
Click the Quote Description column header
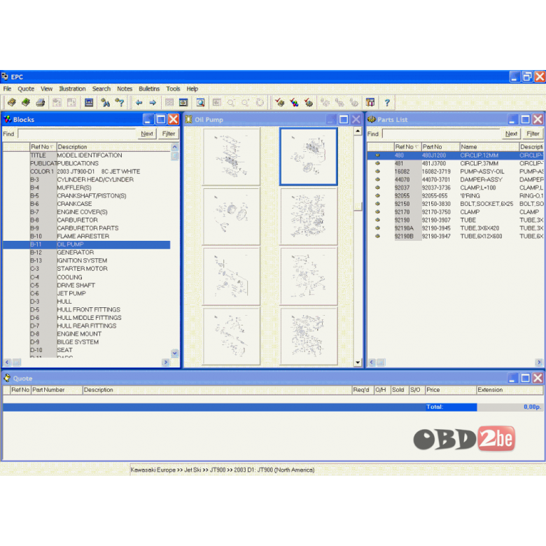217,390
